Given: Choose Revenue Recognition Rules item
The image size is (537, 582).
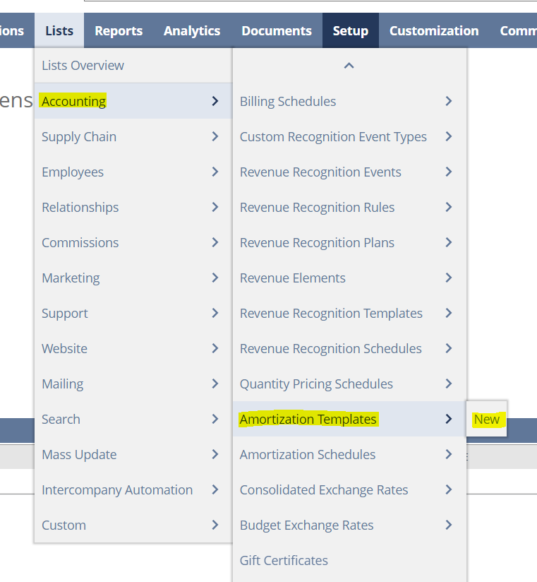Looking at the screenshot, I should click(x=317, y=207).
